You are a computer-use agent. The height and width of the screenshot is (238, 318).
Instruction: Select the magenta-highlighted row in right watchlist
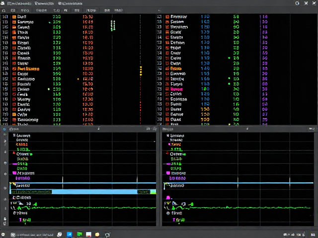pos(237,89)
